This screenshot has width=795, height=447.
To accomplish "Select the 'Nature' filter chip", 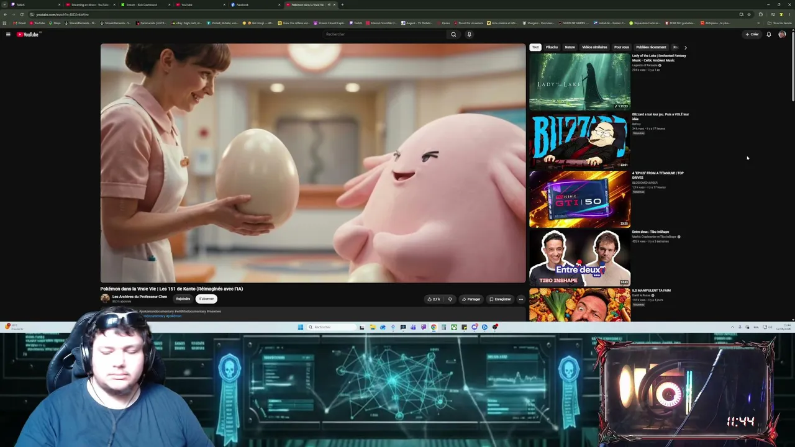I will click(570, 47).
